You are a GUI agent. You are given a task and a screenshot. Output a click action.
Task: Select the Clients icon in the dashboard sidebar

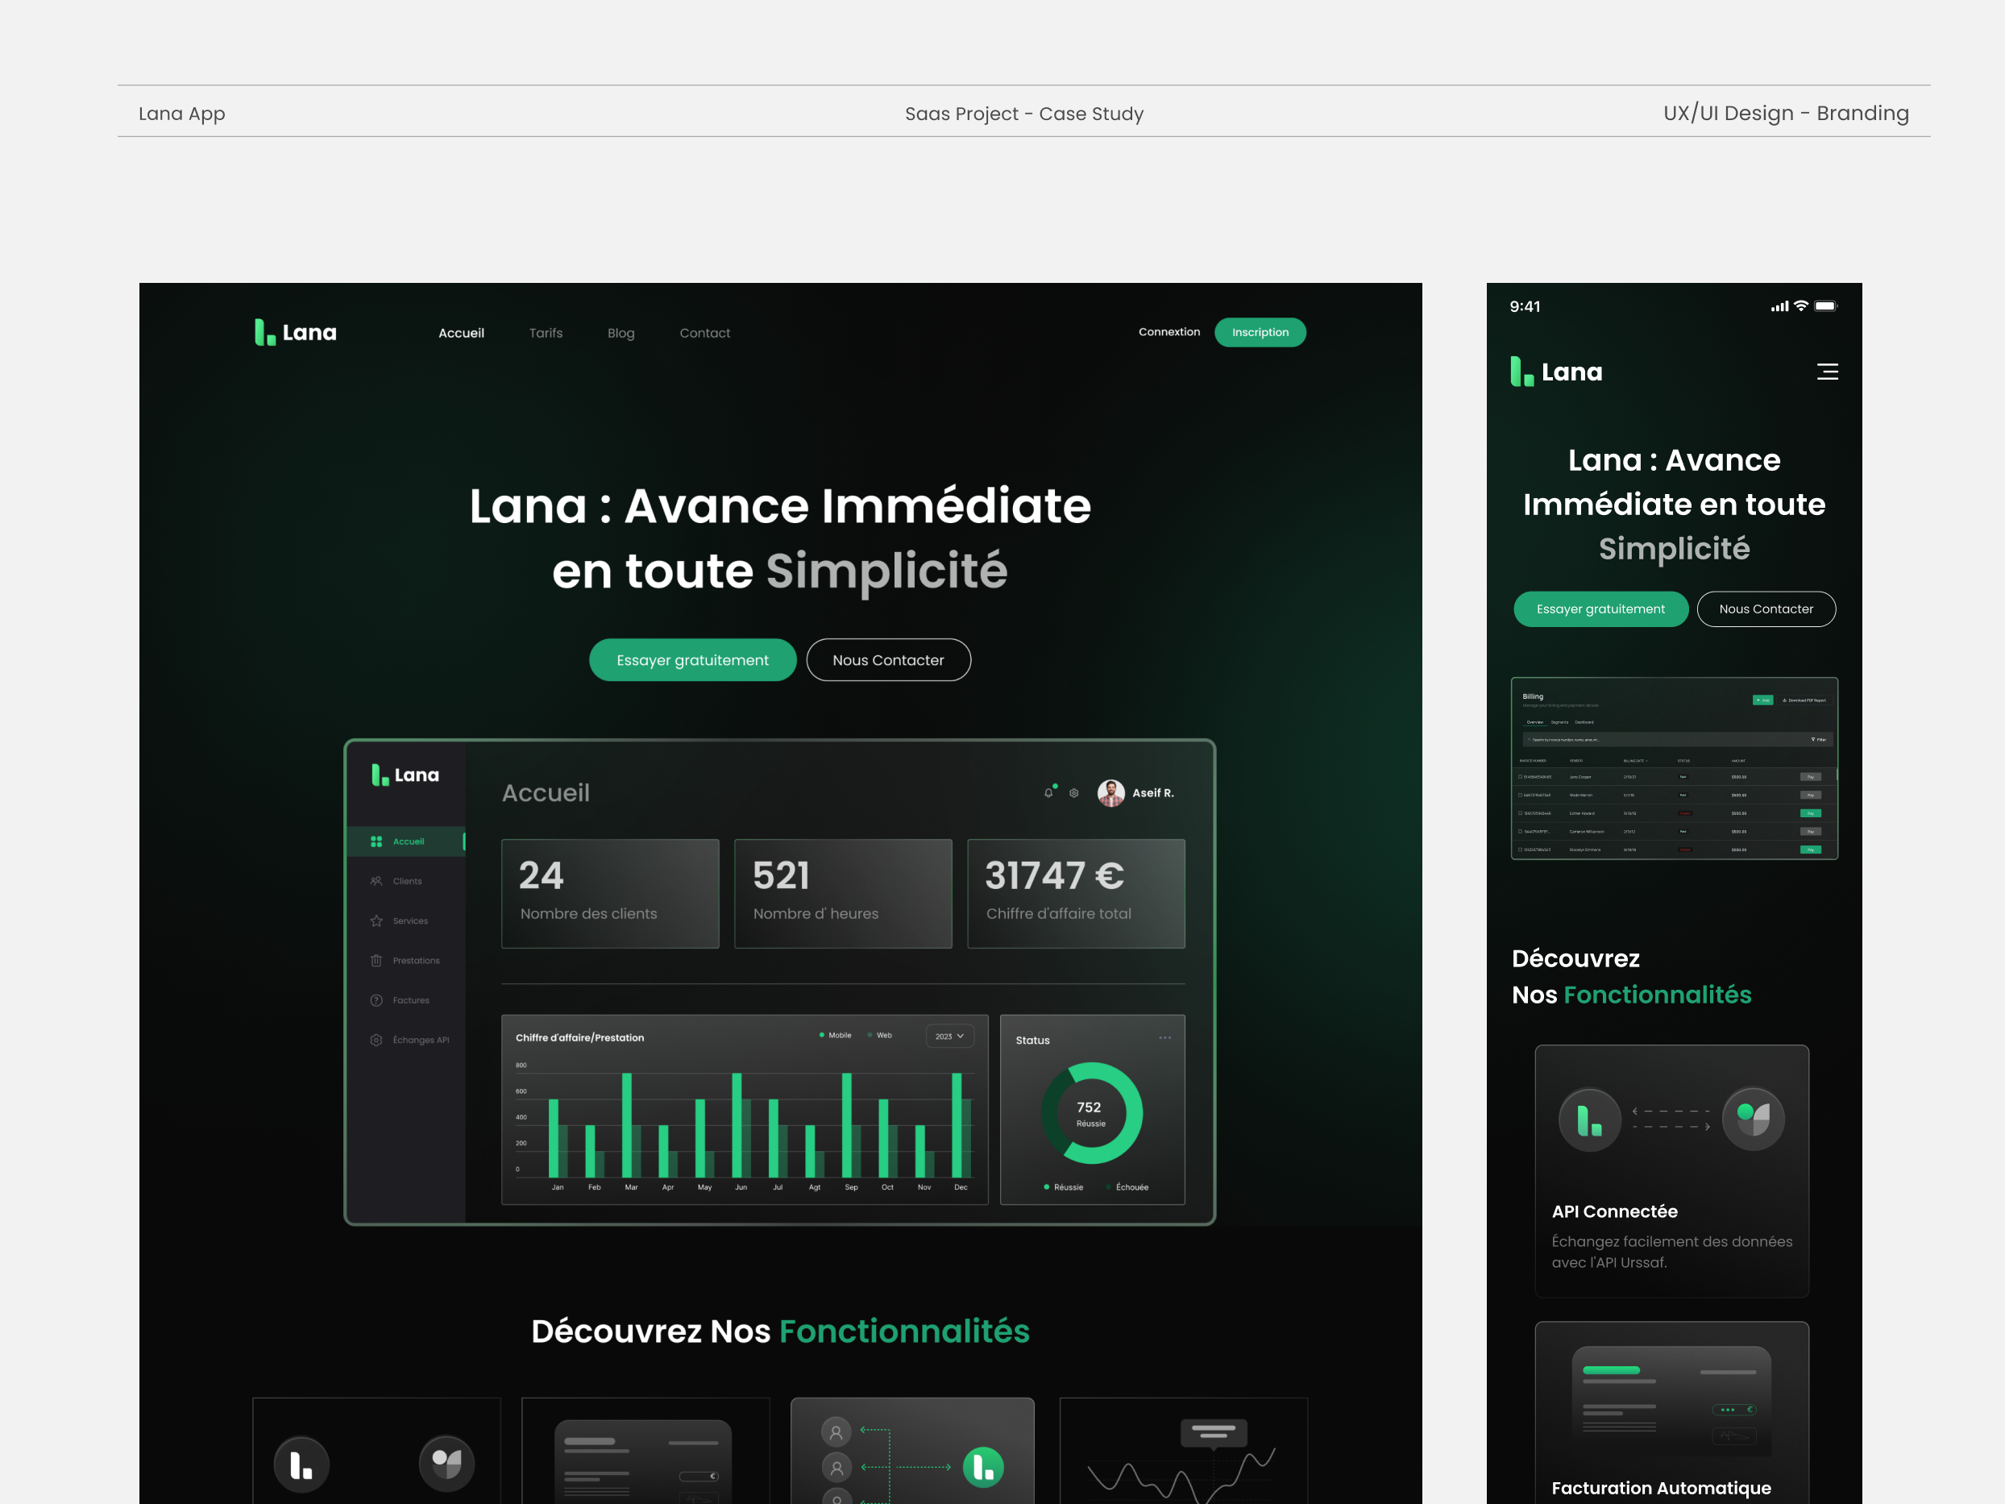(x=376, y=881)
